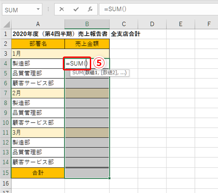Image resolution: width=218 pixels, height=193 pixels.
Task: Click the 製造部 cell in row 12
Action: [x=38, y=143]
